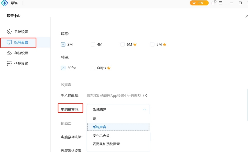Click the orange 升级 upgrade button

pos(199,3)
